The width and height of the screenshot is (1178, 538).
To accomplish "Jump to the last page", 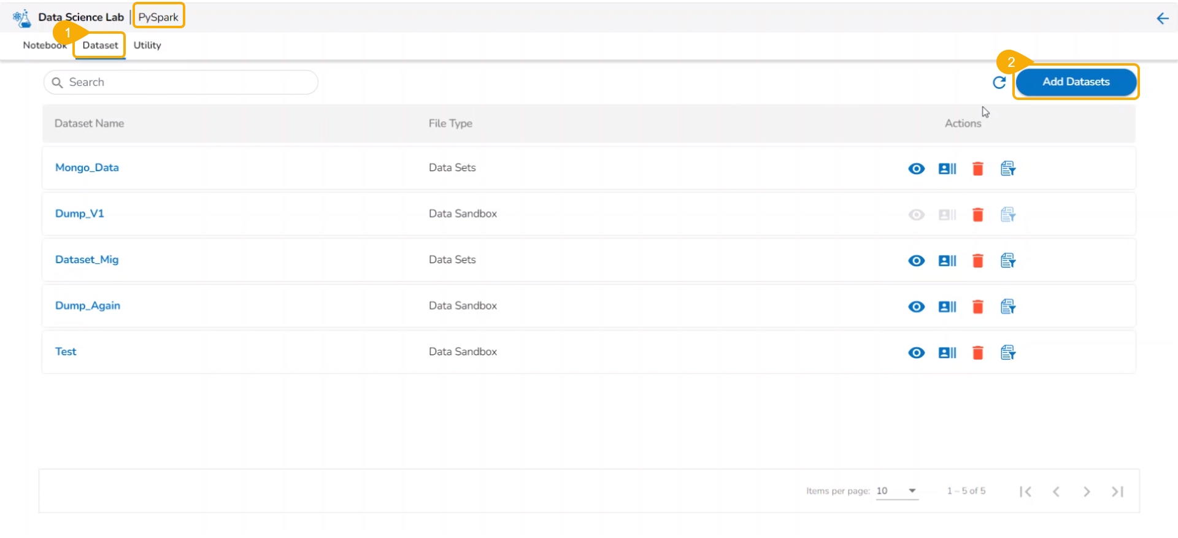I will click(1117, 491).
